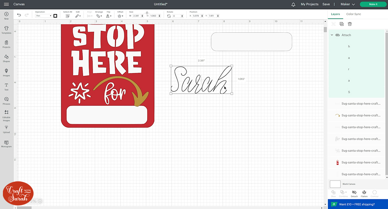388x209 pixels.
Task: Open the hamburger main menu
Action: click(x=6, y=4)
